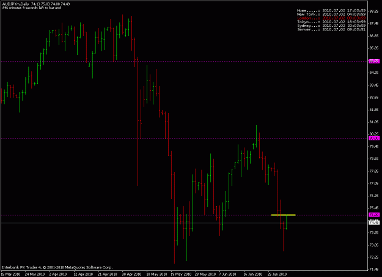
Task: Select the New York clock row
Action: [x=331, y=15]
